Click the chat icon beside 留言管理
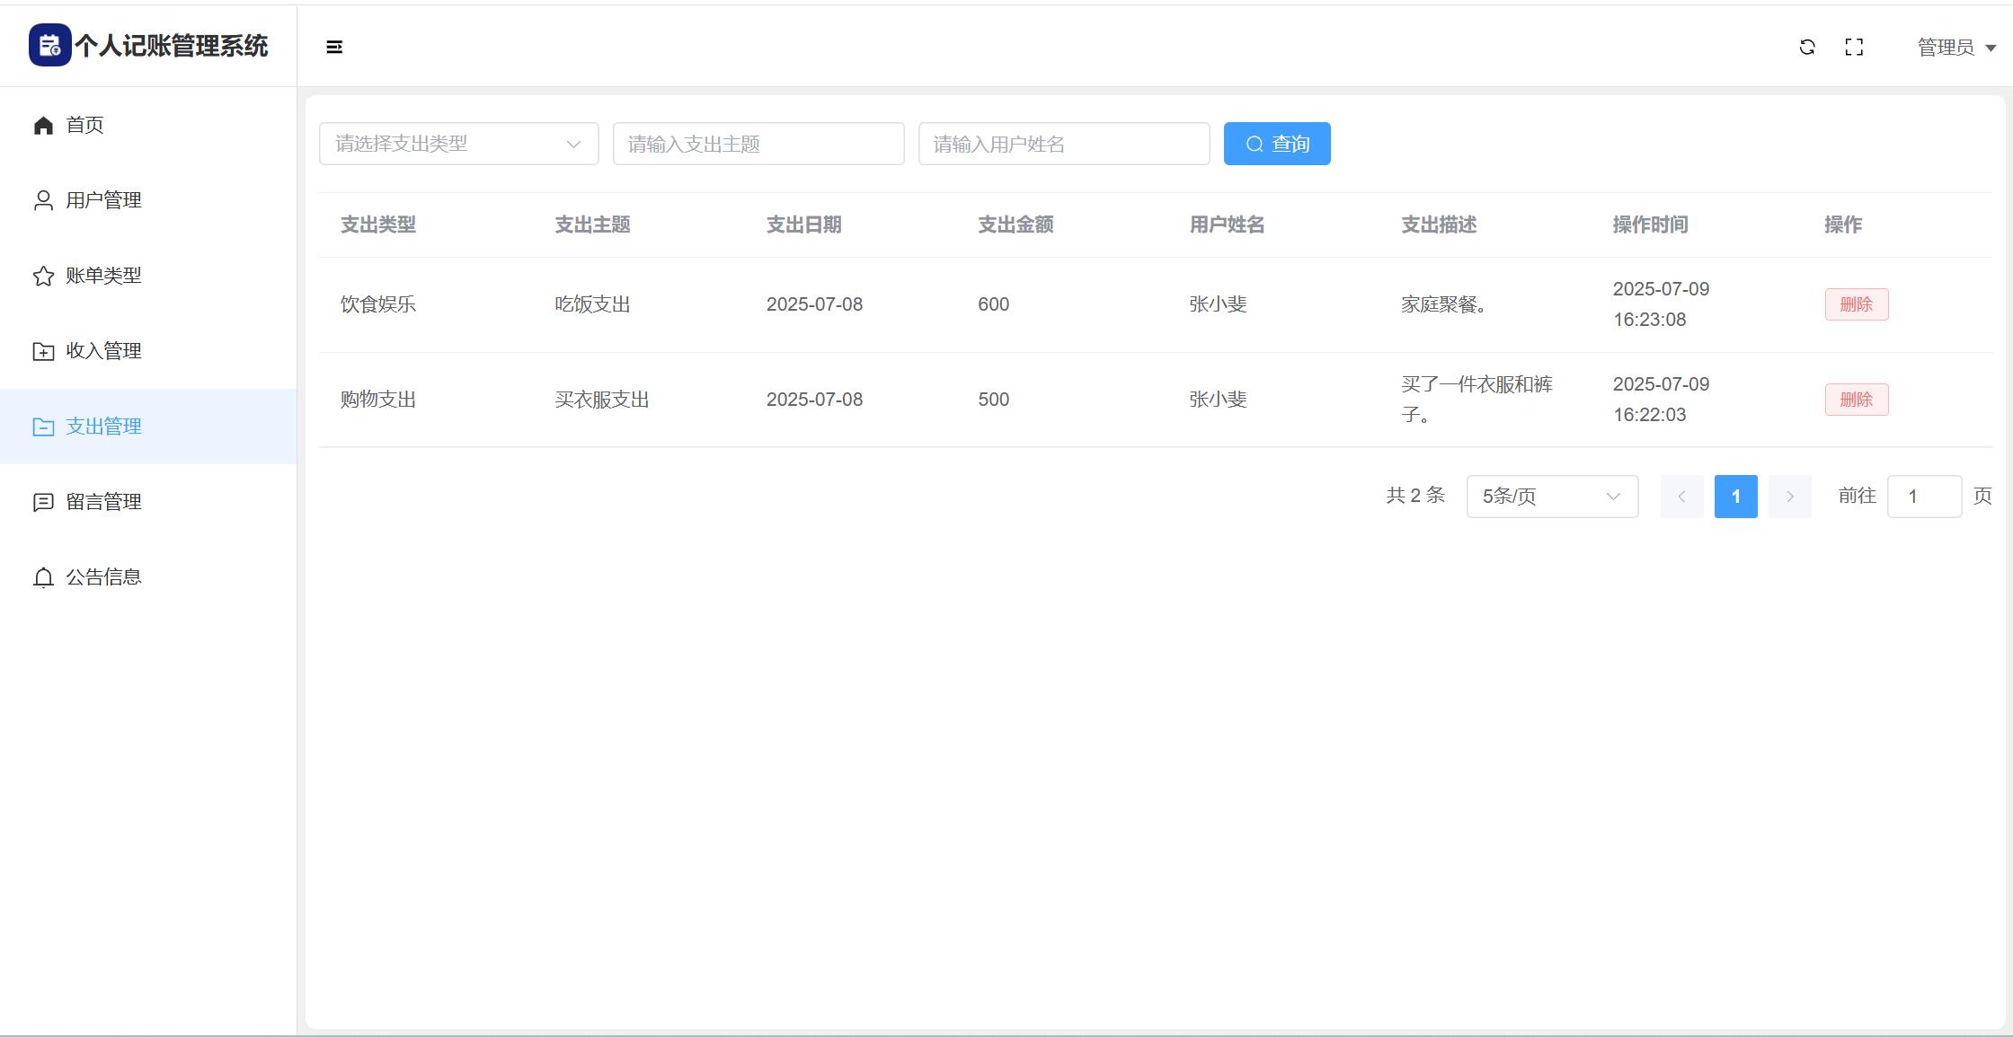Image resolution: width=2013 pixels, height=1038 pixels. pos(43,502)
